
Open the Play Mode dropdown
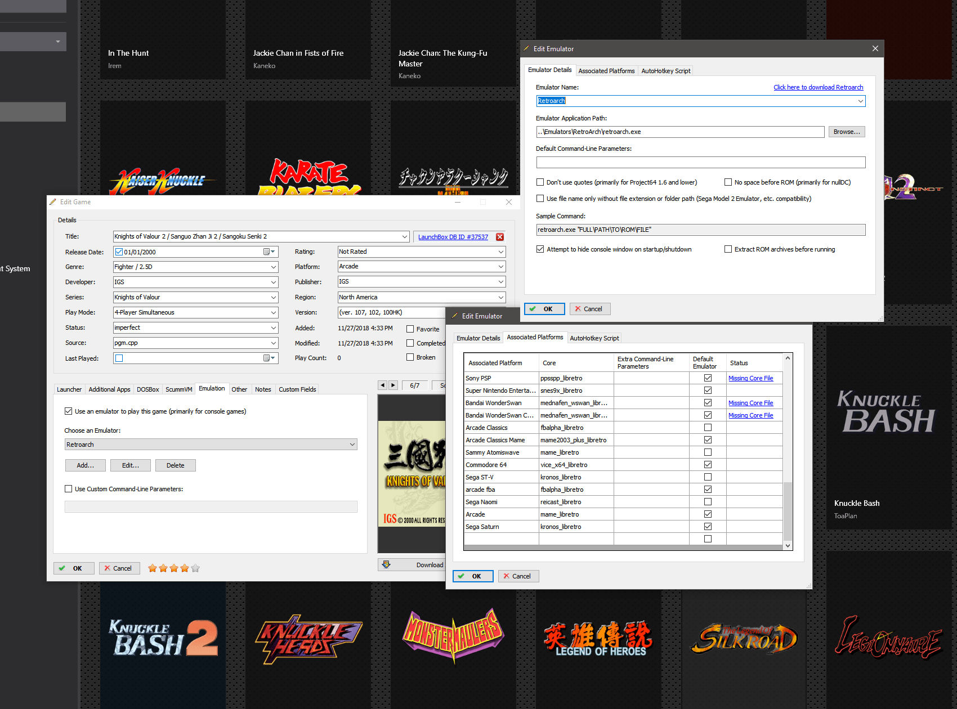274,312
